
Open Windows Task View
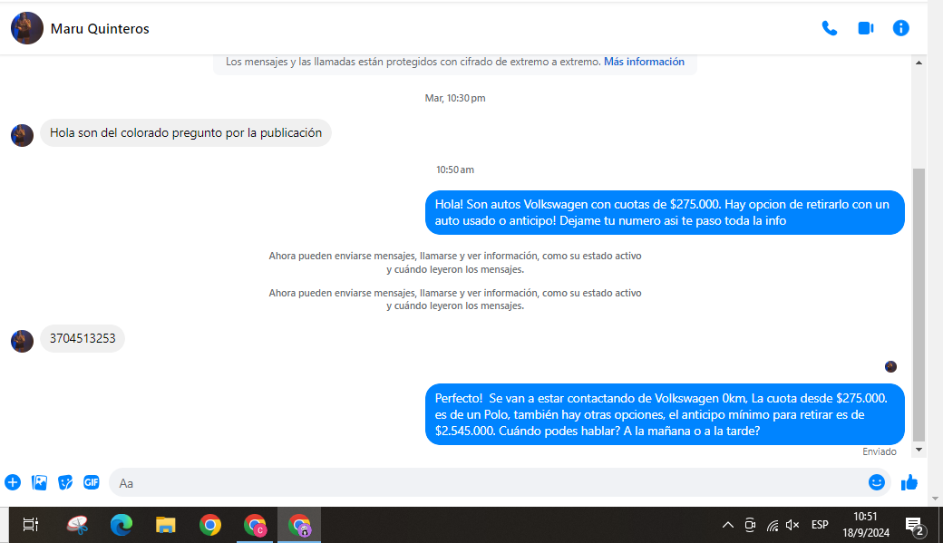click(x=31, y=525)
